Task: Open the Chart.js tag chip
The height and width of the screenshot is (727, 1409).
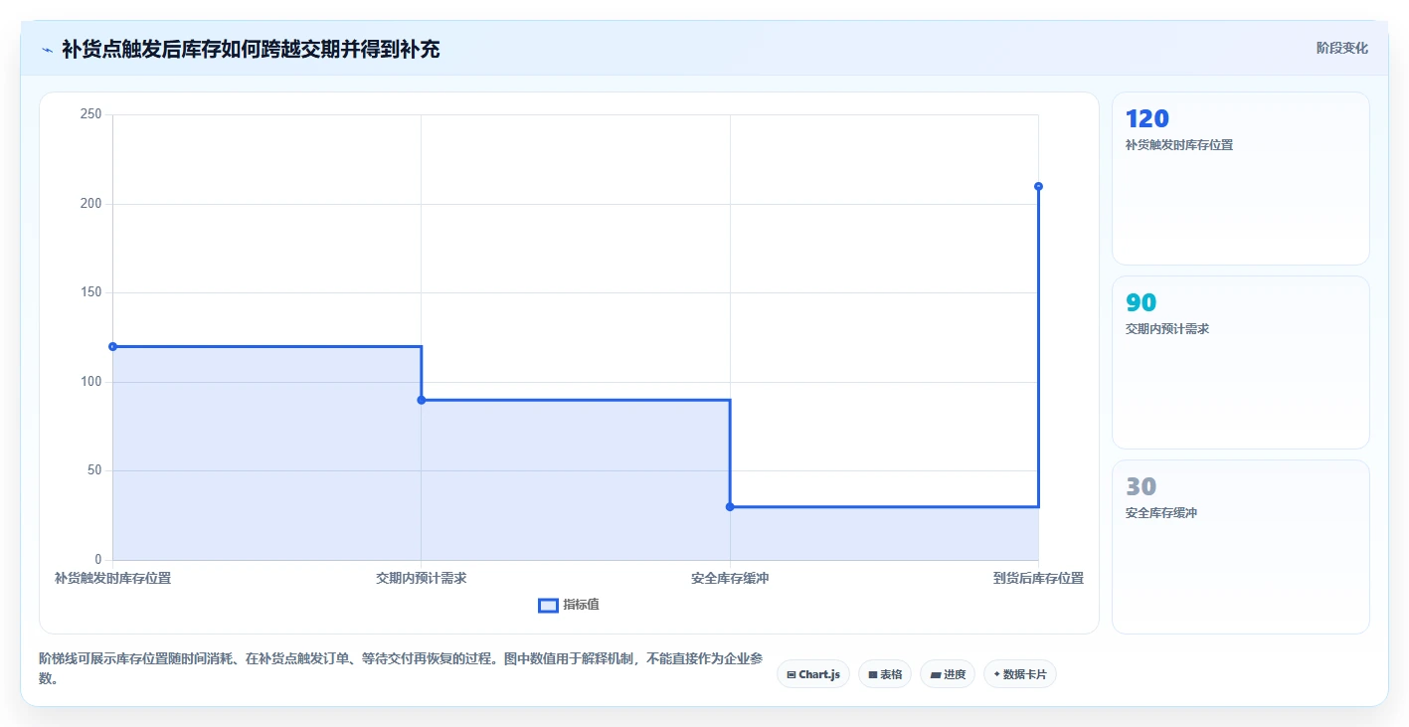Action: point(813,674)
